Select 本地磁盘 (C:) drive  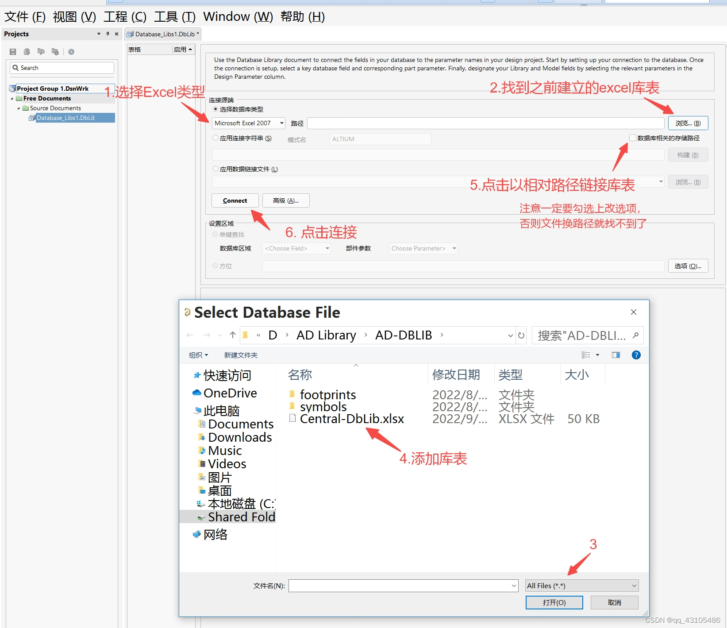(x=241, y=504)
